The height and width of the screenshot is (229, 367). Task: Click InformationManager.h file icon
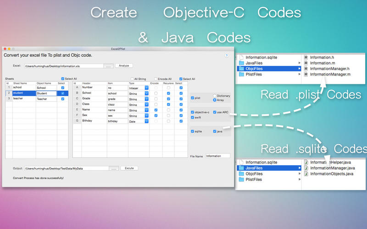(306, 68)
